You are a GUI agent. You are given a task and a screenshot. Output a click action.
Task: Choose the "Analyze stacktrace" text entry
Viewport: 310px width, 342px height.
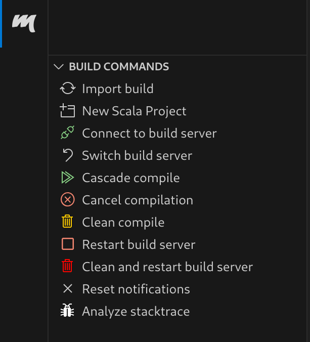[136, 311]
